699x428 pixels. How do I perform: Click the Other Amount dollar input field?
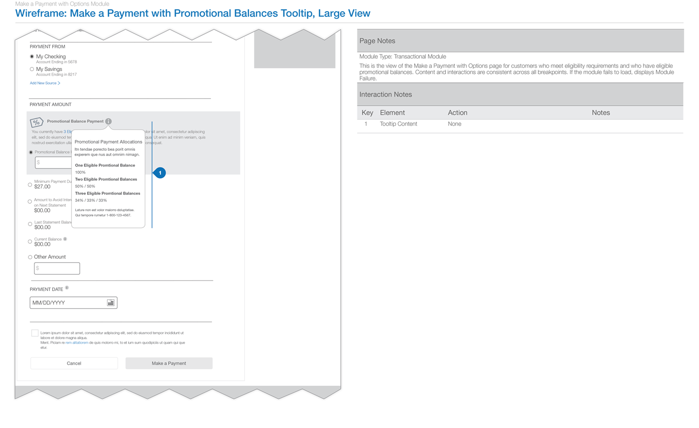coord(57,268)
